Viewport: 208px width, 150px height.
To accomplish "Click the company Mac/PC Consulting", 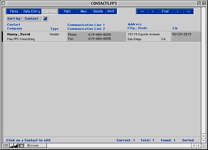I will 21,39.
